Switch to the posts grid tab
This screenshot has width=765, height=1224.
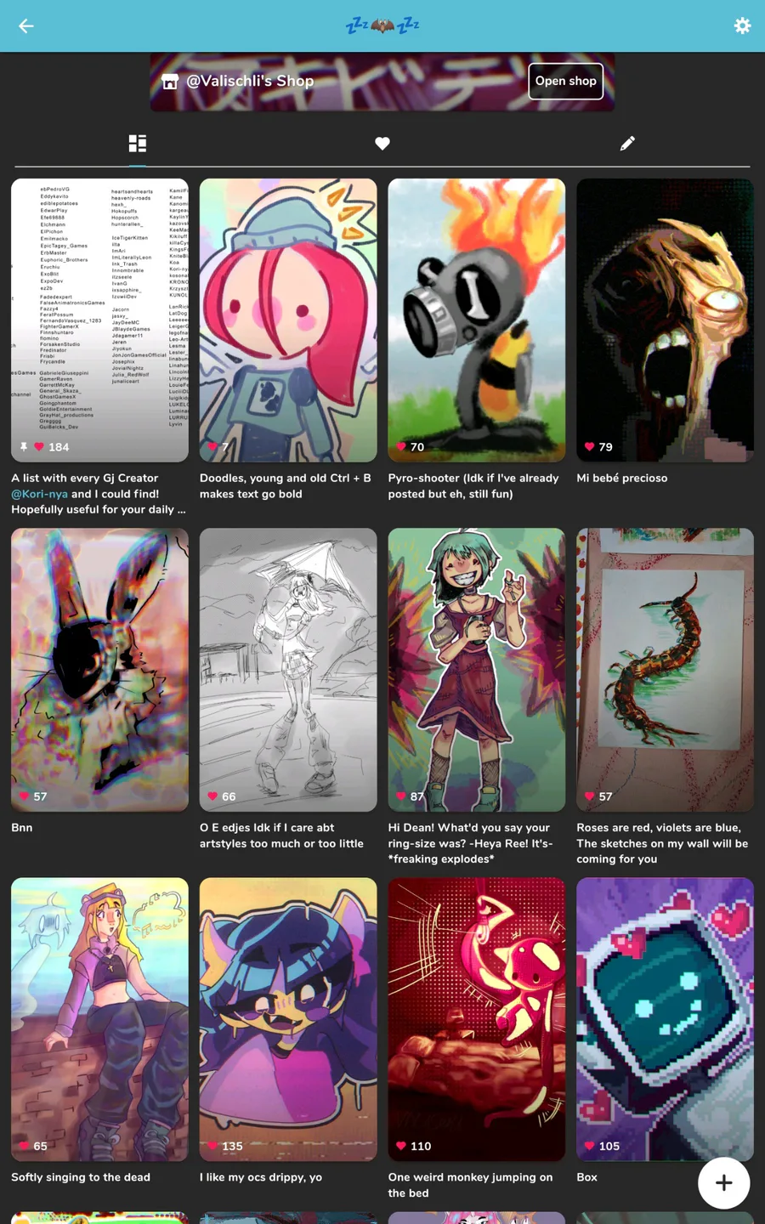pos(138,144)
